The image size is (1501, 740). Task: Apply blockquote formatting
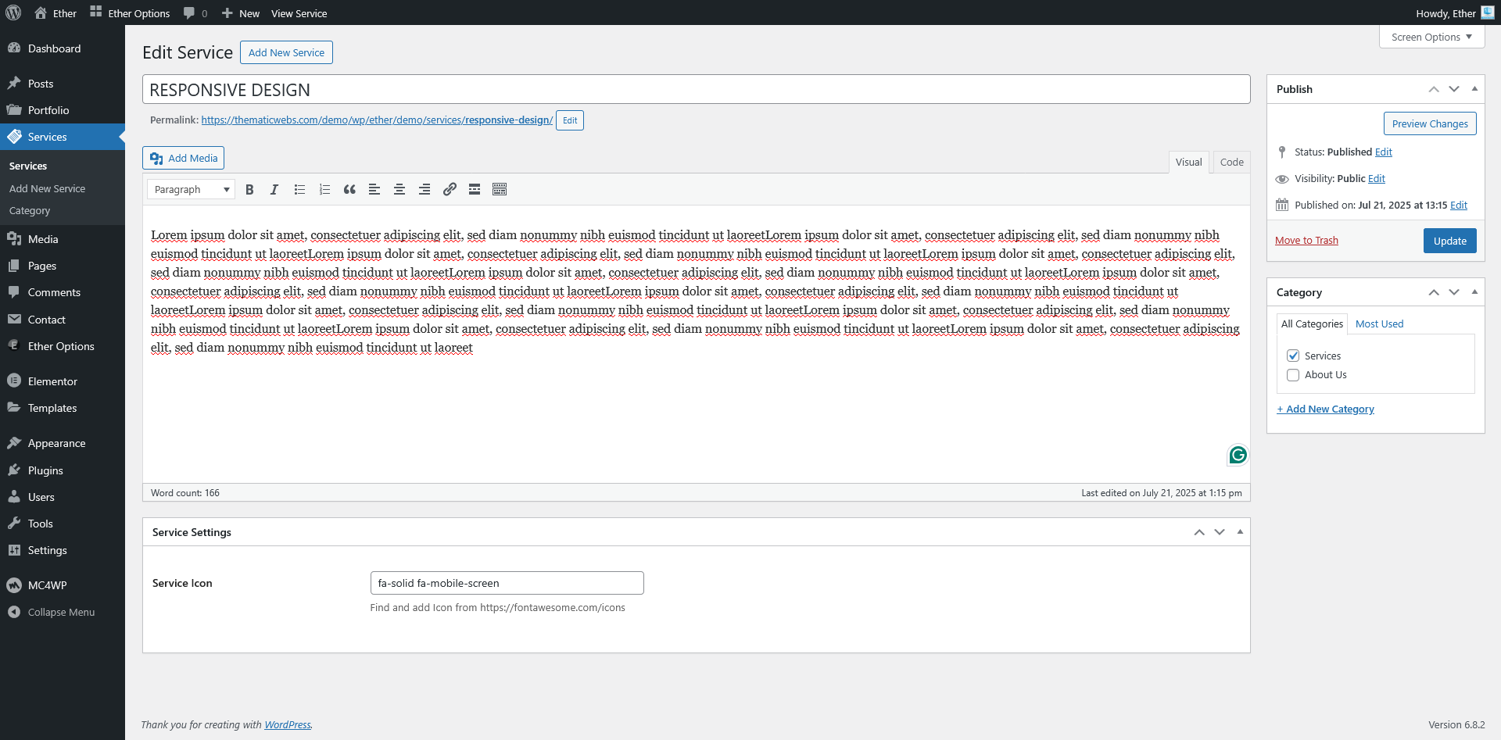349,189
